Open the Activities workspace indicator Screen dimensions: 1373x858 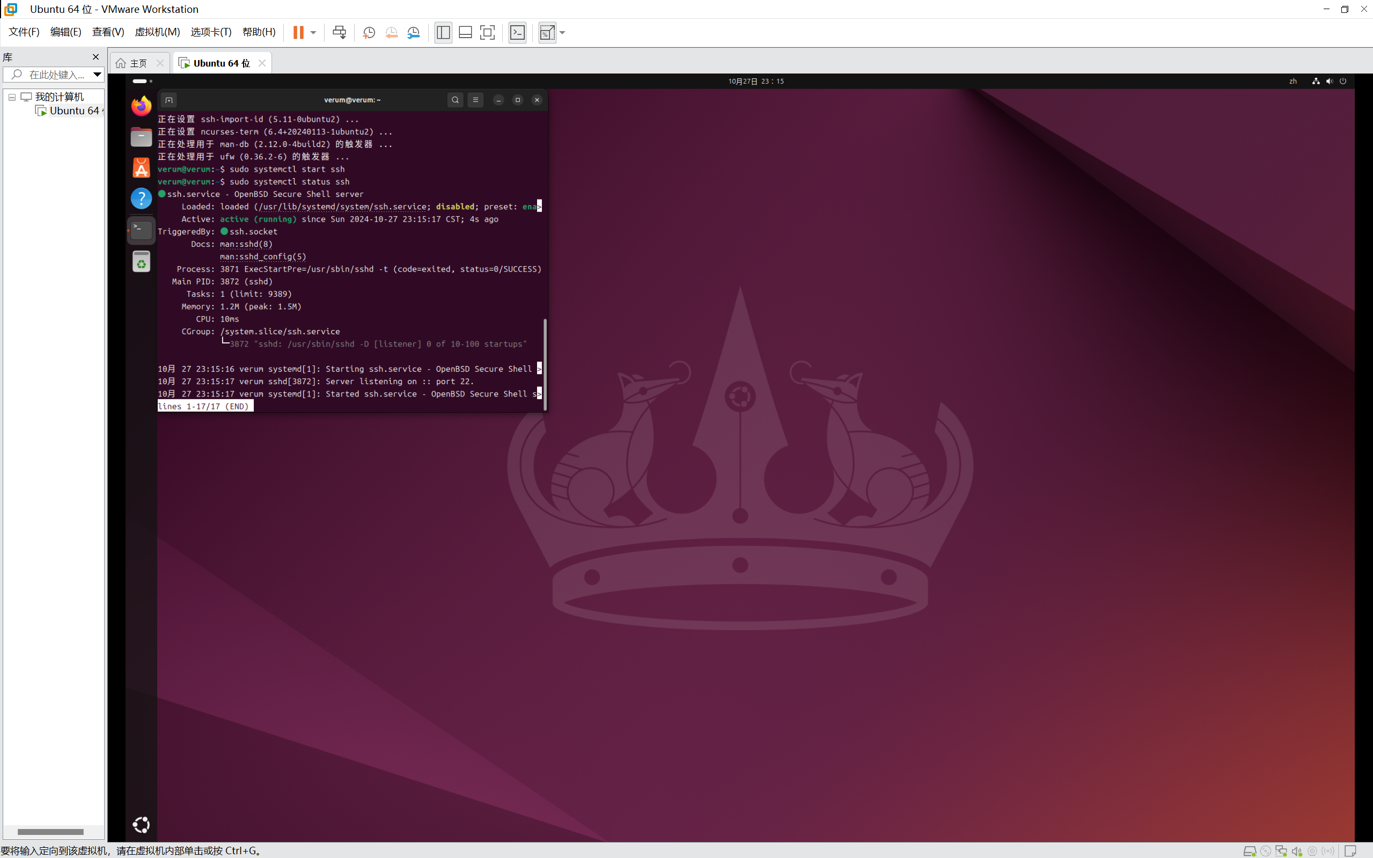click(142, 81)
